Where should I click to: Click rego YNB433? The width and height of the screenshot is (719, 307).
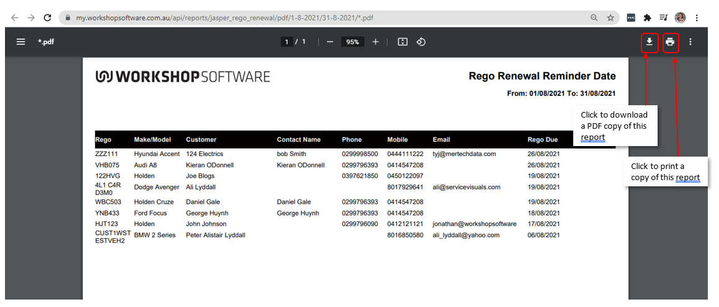click(108, 213)
